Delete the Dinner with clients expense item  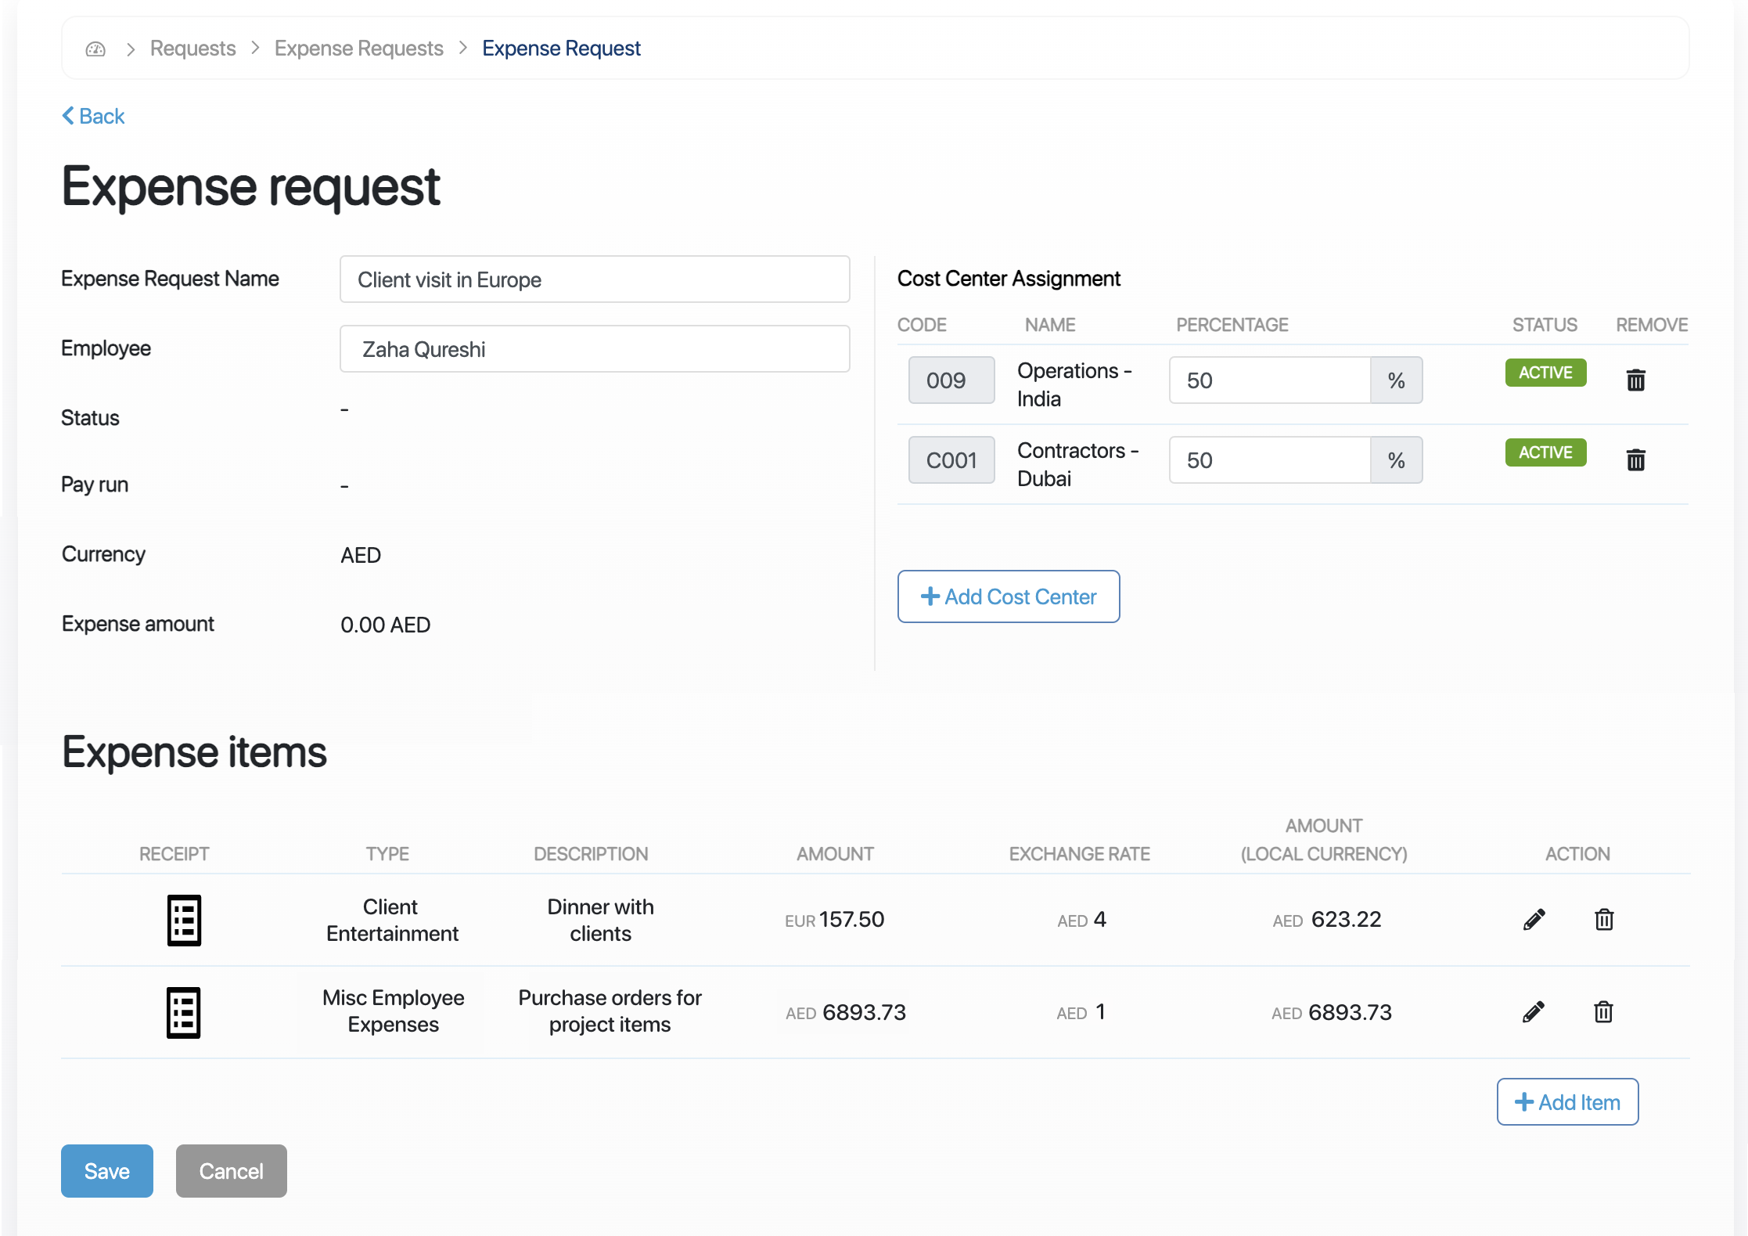tap(1604, 920)
